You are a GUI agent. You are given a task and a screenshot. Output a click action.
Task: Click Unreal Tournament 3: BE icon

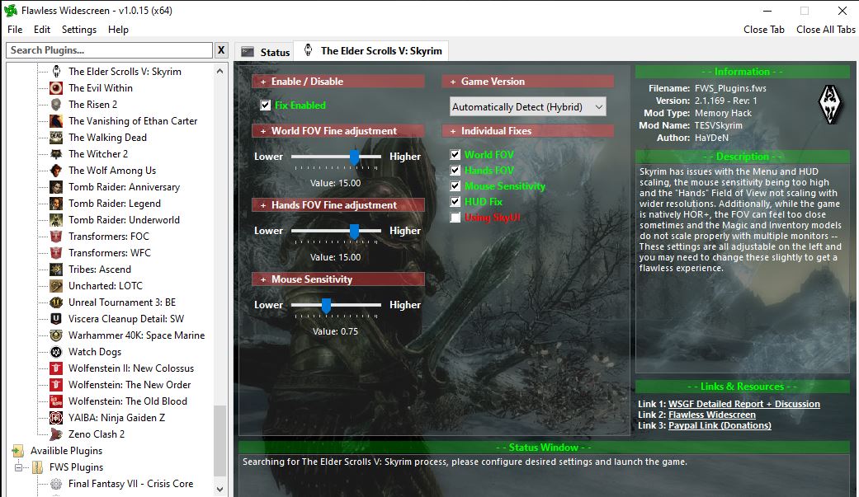[56, 302]
